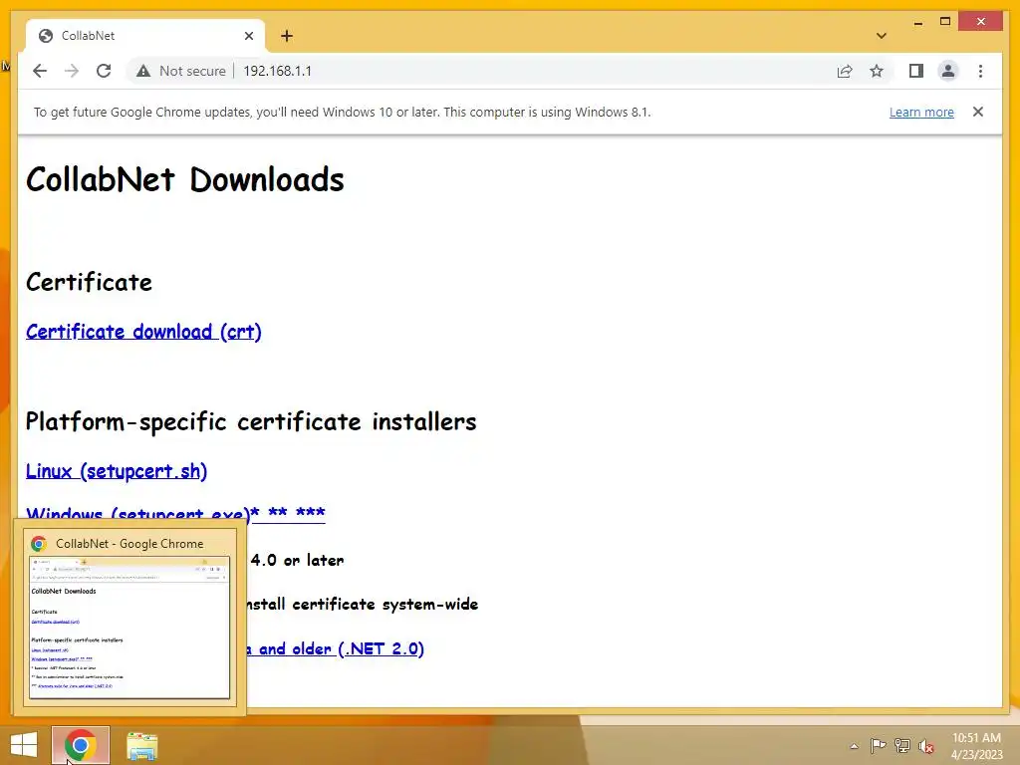Open the Chrome three-dot menu

tap(980, 71)
